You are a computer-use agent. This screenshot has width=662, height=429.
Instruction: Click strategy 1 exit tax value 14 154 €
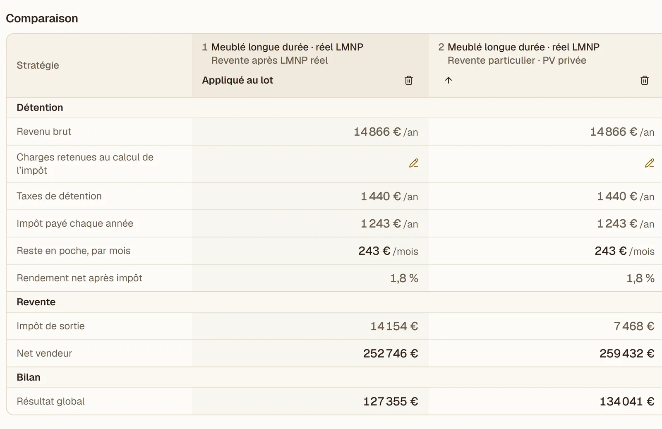[x=394, y=326]
